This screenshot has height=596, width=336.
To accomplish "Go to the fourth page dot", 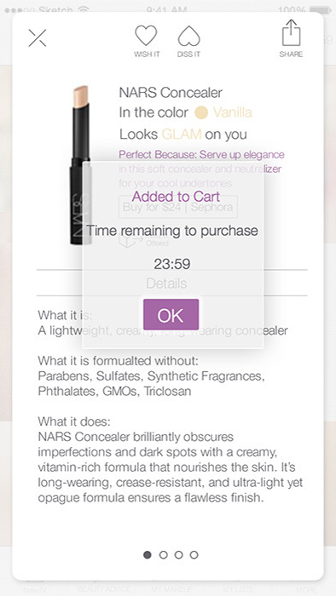I will point(194,555).
